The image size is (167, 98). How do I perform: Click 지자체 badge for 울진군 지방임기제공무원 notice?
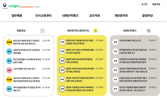[9, 42]
